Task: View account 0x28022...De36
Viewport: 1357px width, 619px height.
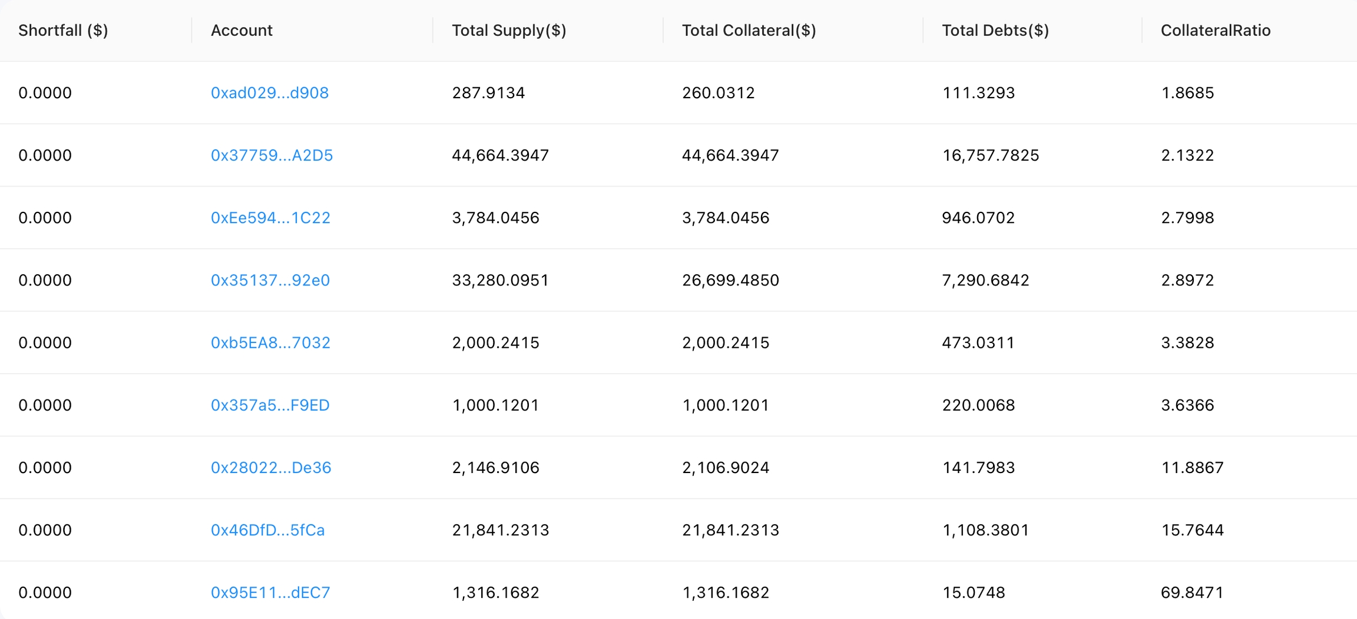Action: (271, 467)
